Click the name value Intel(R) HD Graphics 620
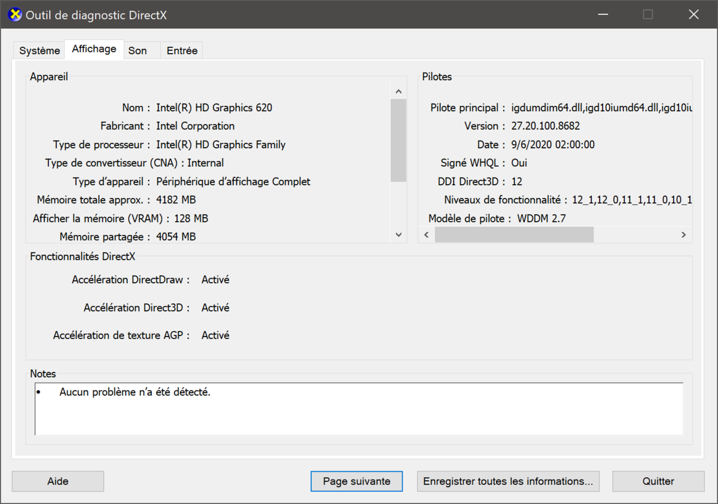The height and width of the screenshot is (504, 718). (x=214, y=108)
